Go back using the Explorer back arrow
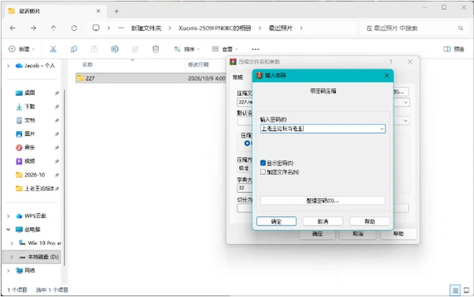This screenshot has width=474, height=297. pyautogui.click(x=13, y=28)
